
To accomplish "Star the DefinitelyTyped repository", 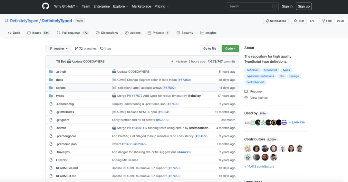I will (x=299, y=21).
